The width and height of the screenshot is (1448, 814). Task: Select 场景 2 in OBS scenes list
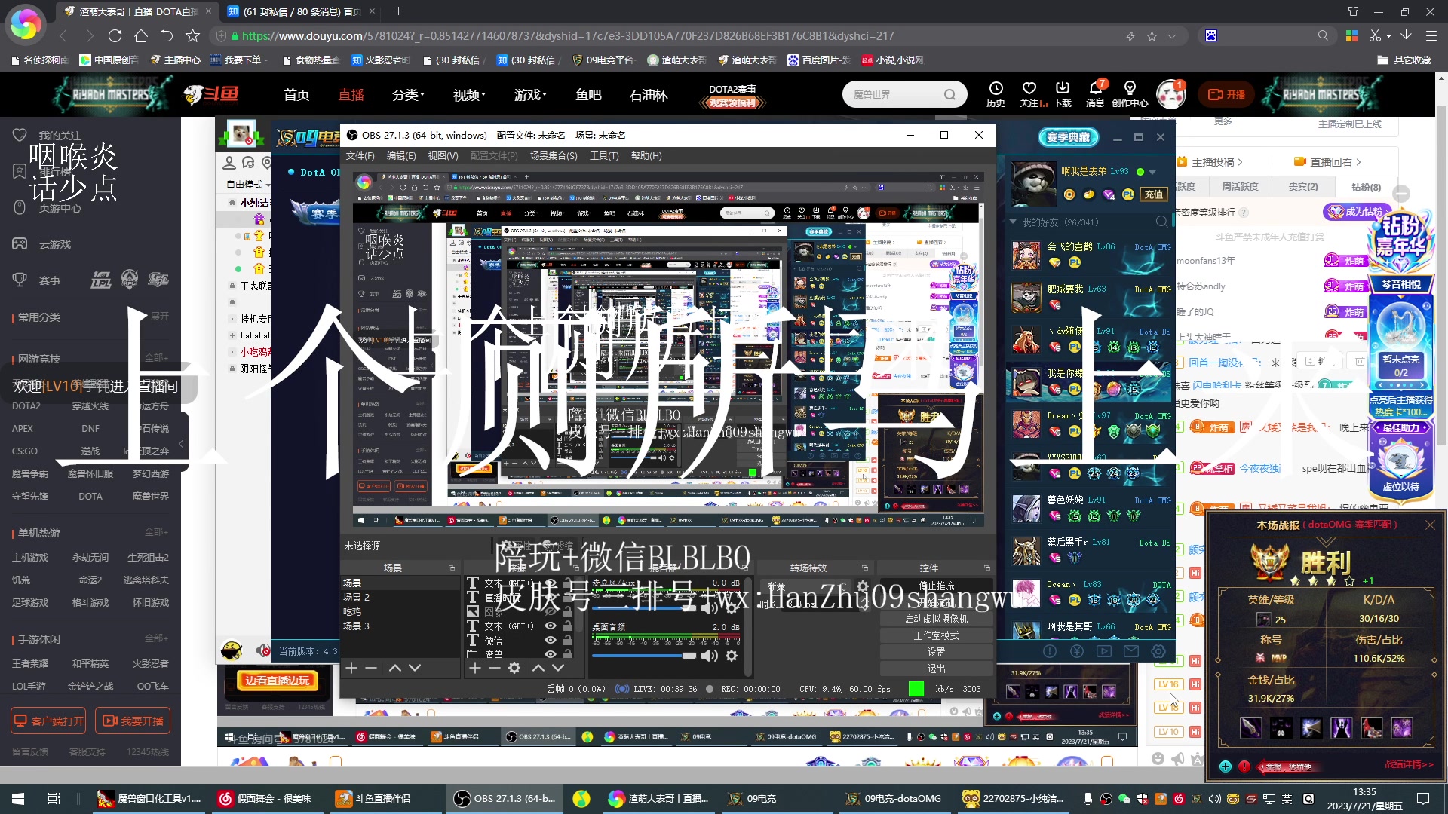pyautogui.click(x=400, y=597)
